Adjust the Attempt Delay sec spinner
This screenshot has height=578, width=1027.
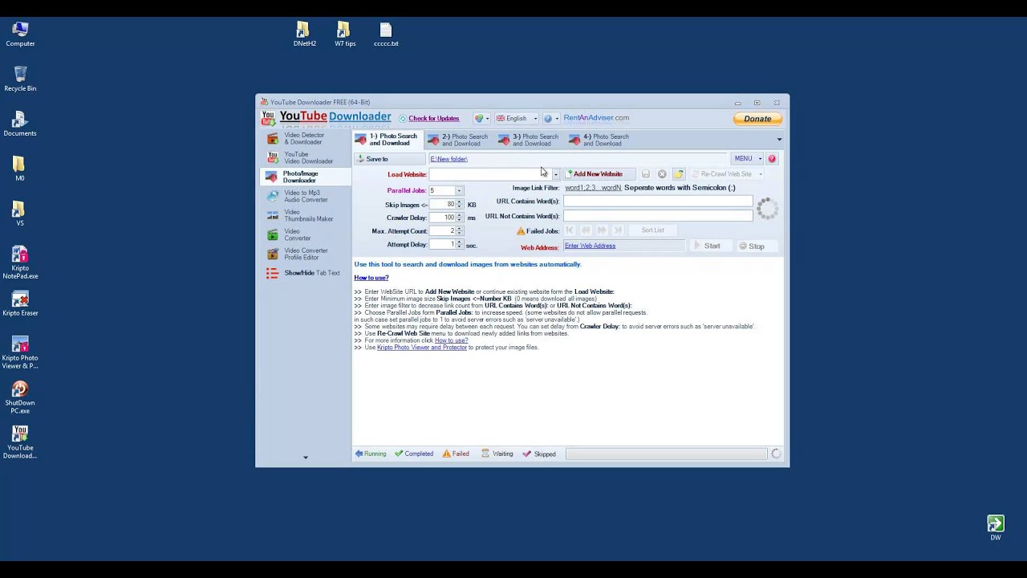tap(460, 244)
